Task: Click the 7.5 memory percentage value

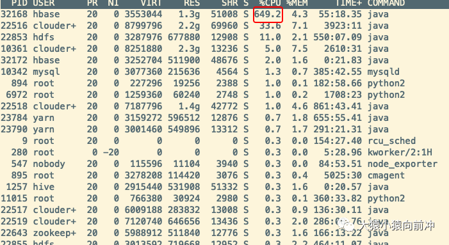Action: coord(300,49)
